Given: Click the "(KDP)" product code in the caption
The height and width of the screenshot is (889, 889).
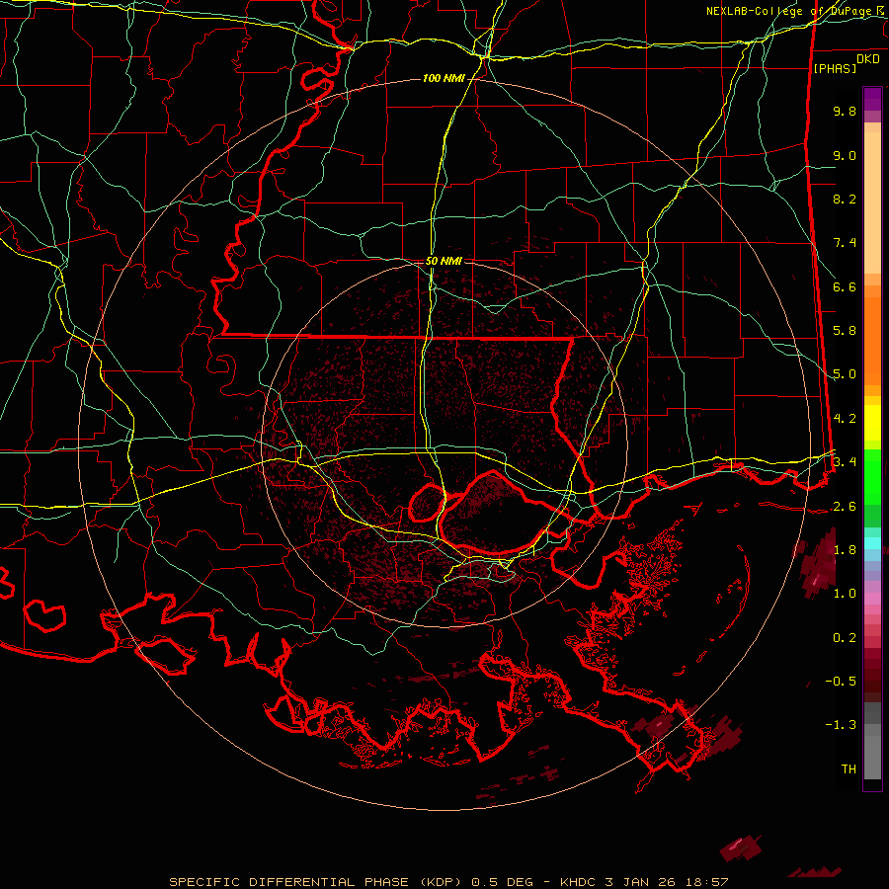Looking at the screenshot, I should click(440, 882).
